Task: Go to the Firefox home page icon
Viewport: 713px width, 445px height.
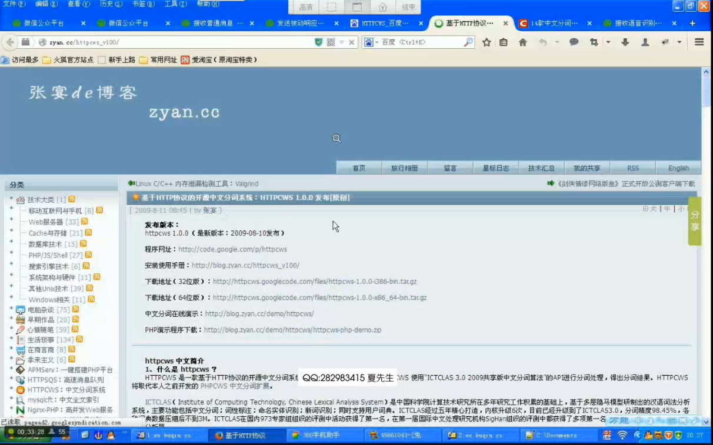Action: (522, 42)
